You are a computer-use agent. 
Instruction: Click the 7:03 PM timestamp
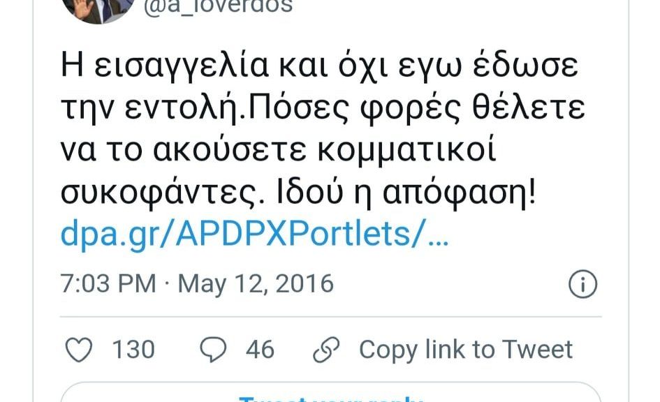108,283
